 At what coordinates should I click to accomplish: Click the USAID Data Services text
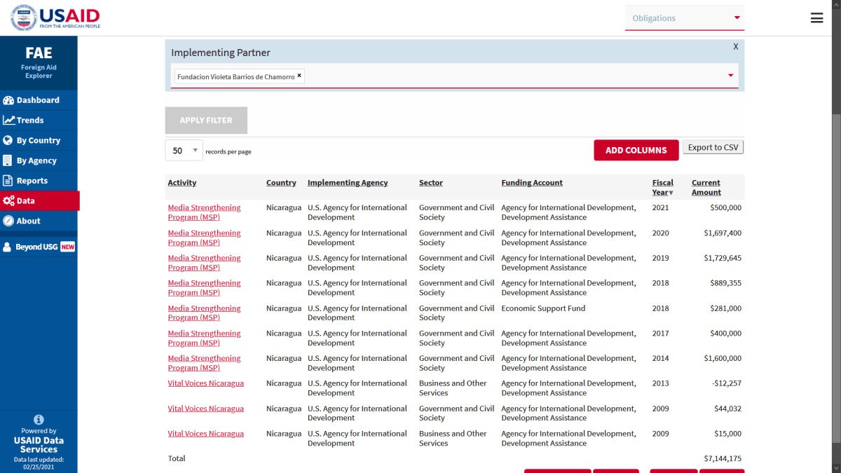39,445
